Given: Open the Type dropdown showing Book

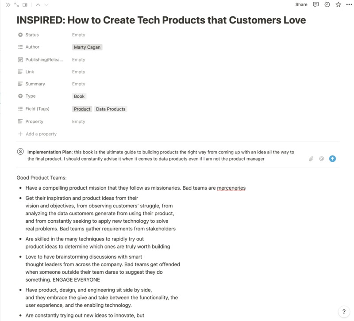Looking at the screenshot, I should tap(79, 96).
